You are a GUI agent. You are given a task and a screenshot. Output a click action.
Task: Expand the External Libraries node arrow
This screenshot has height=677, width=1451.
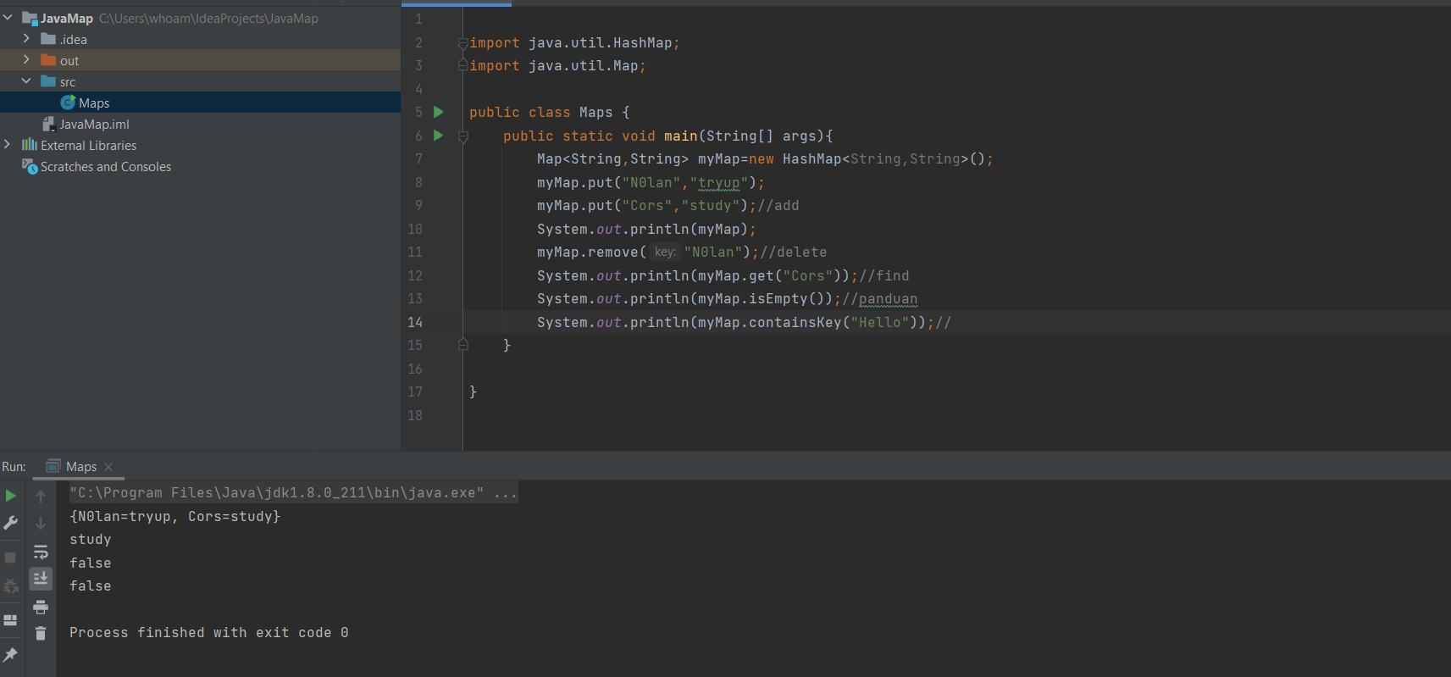pyautogui.click(x=8, y=145)
